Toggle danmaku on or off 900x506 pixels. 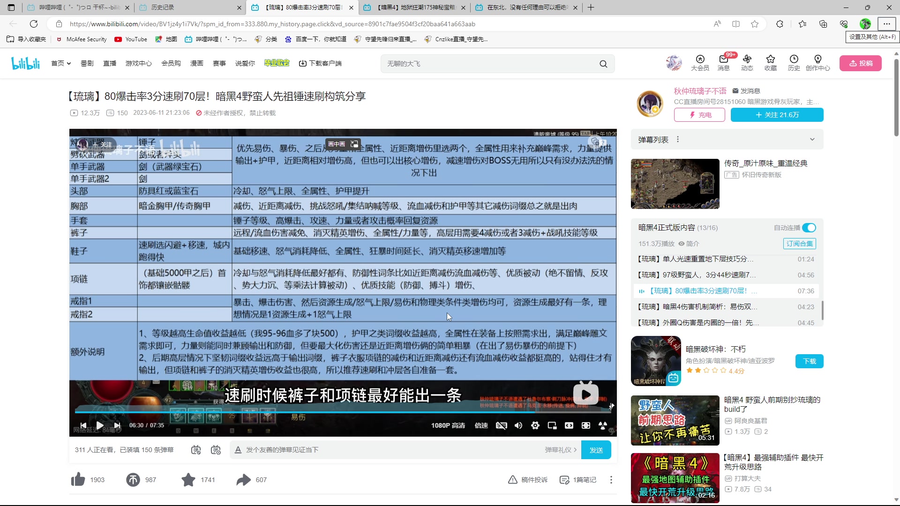coord(196,450)
